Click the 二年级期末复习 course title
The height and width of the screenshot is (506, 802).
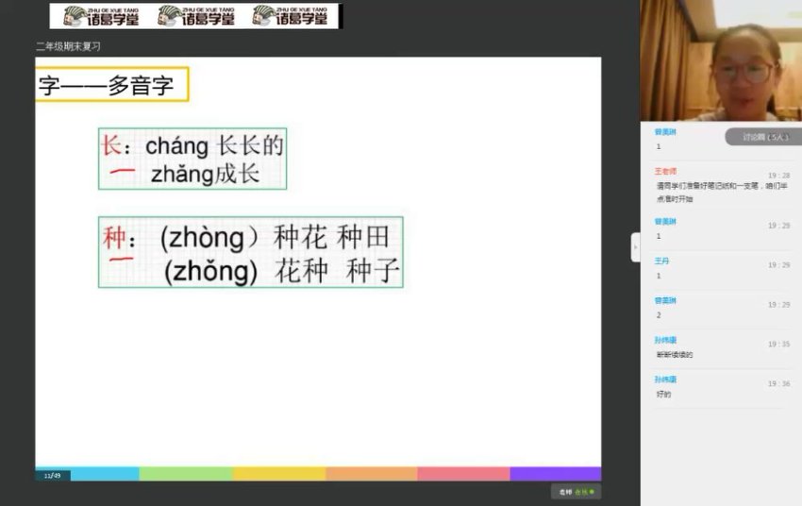coord(68,46)
